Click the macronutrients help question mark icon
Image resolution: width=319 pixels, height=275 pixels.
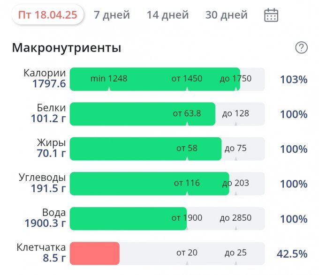click(301, 47)
